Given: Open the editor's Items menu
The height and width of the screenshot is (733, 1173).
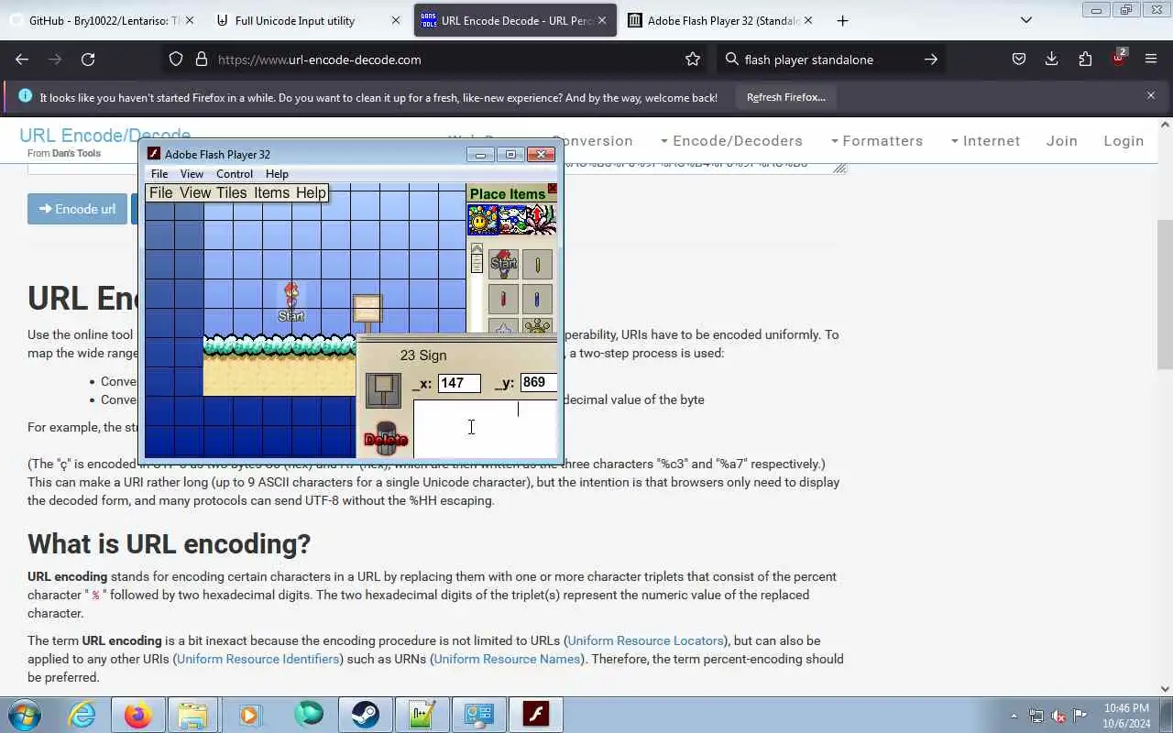Looking at the screenshot, I should [x=271, y=192].
